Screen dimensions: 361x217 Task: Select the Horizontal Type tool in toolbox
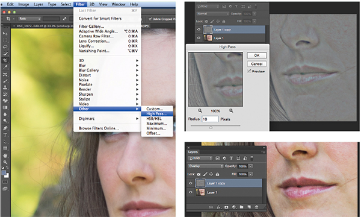click(5, 135)
